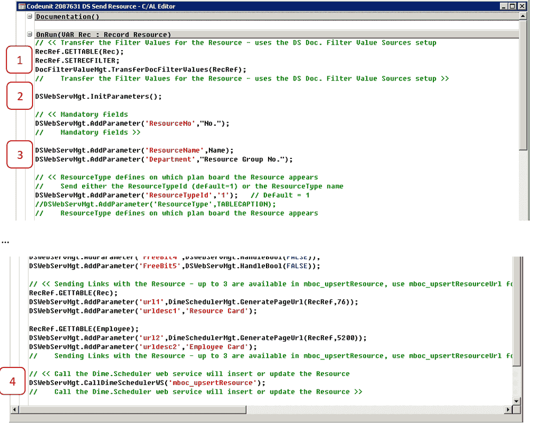Click the OnRun(VAR Rec : Record Resource) header
This screenshot has height=424, width=533.
103,34
